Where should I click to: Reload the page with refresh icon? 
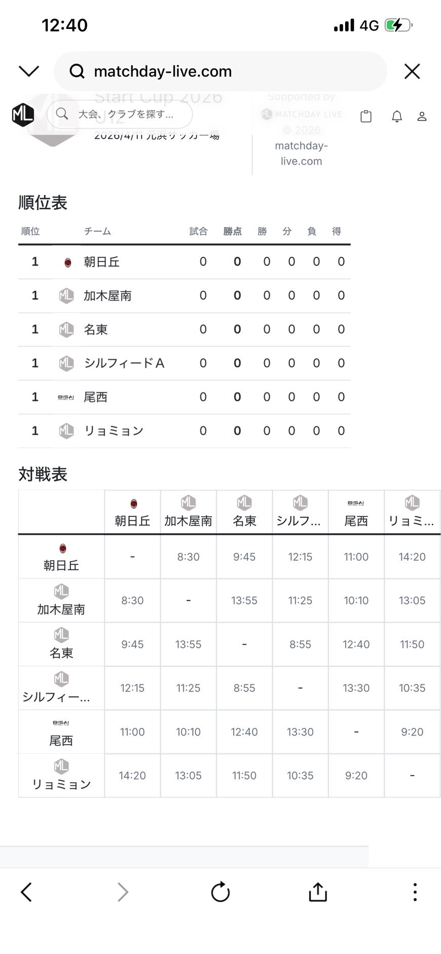click(x=220, y=892)
